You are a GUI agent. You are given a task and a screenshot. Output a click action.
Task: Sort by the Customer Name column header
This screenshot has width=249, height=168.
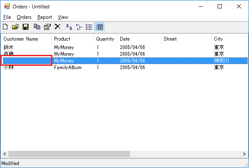[x=26, y=39]
